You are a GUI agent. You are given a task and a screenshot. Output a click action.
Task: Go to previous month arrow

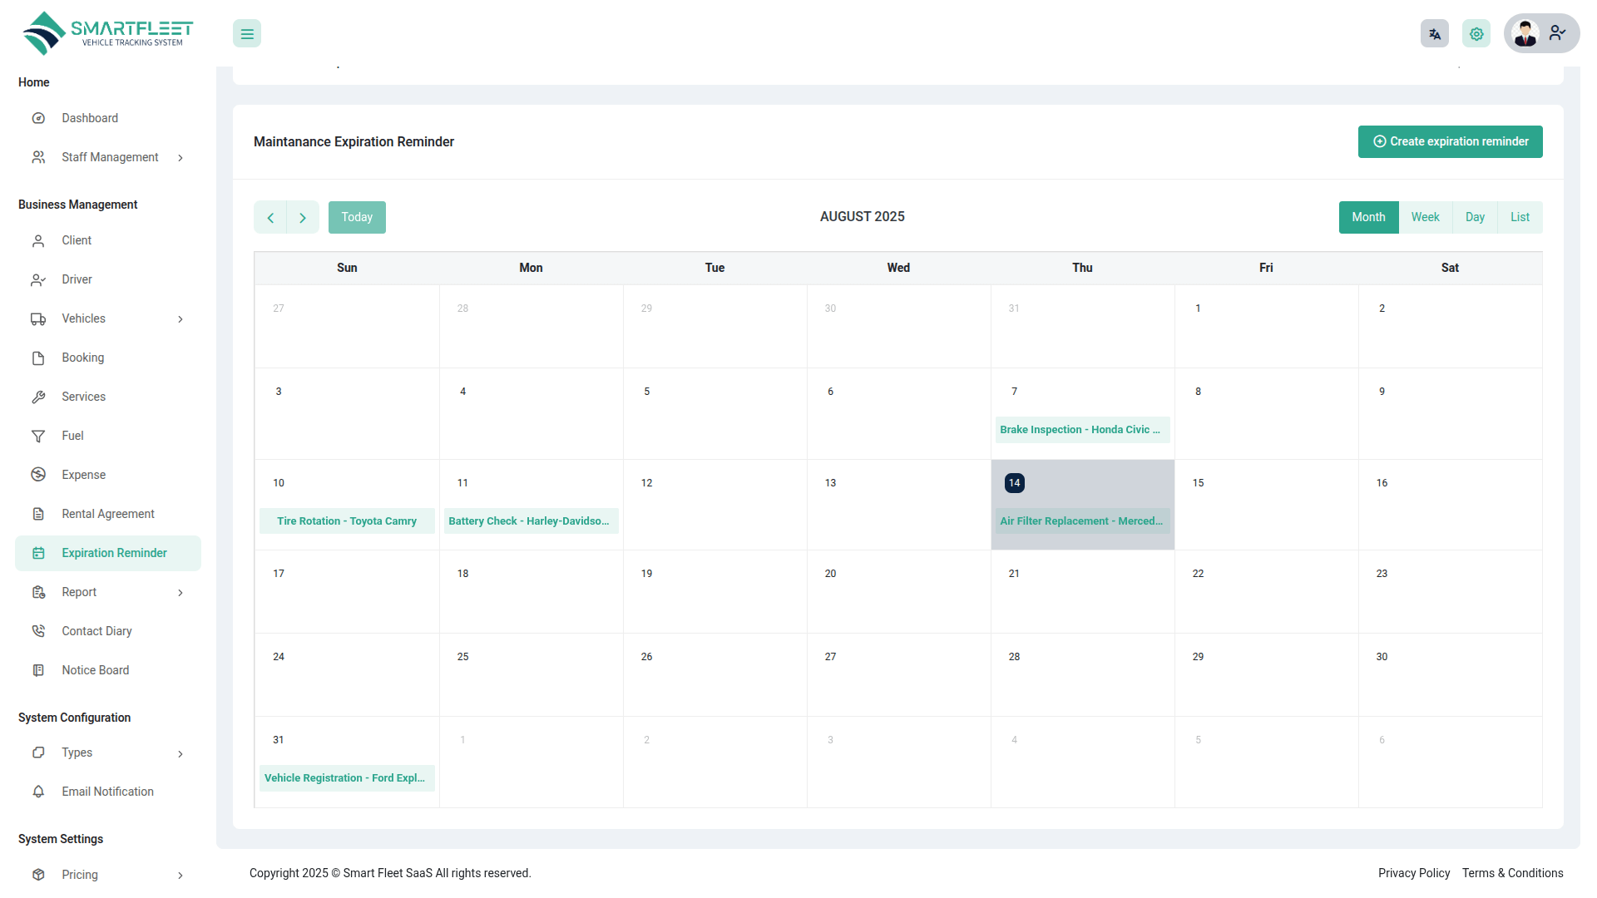(x=270, y=218)
